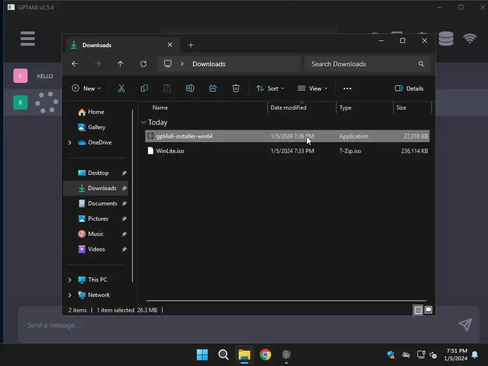Image resolution: width=488 pixels, height=366 pixels.
Task: Click the GPT4All taskbar icon
Action: pos(286,354)
